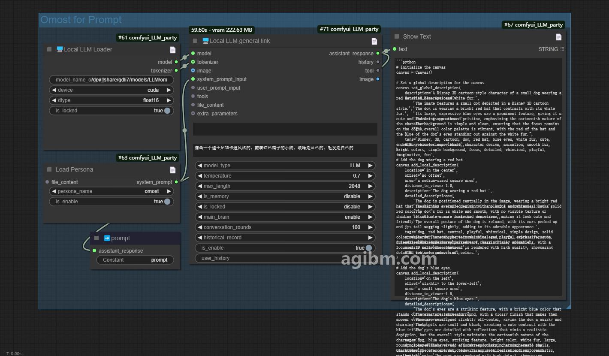Open the model_type LLM dropdown
The height and width of the screenshot is (356, 609).
285,166
